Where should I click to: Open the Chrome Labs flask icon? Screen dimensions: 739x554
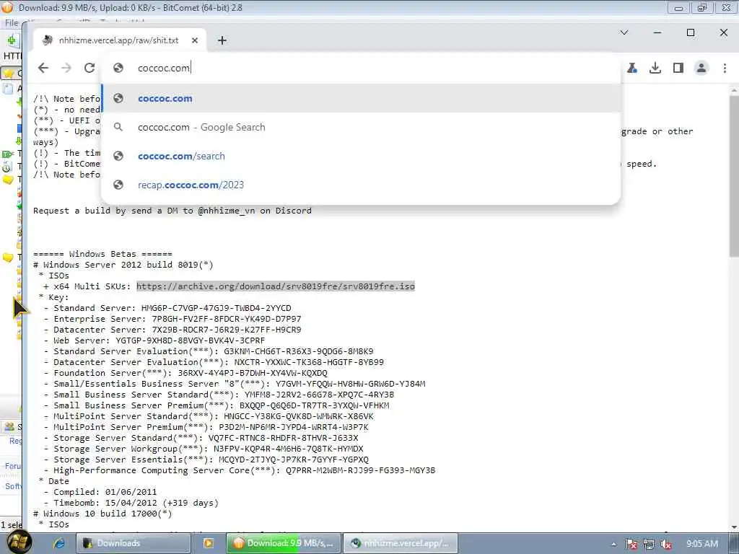pos(632,68)
